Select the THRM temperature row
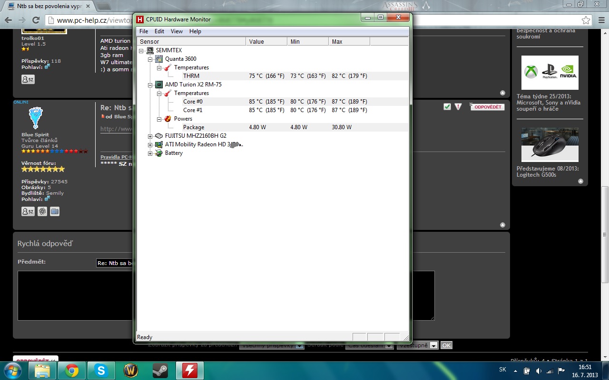This screenshot has height=380, width=609. [273, 76]
